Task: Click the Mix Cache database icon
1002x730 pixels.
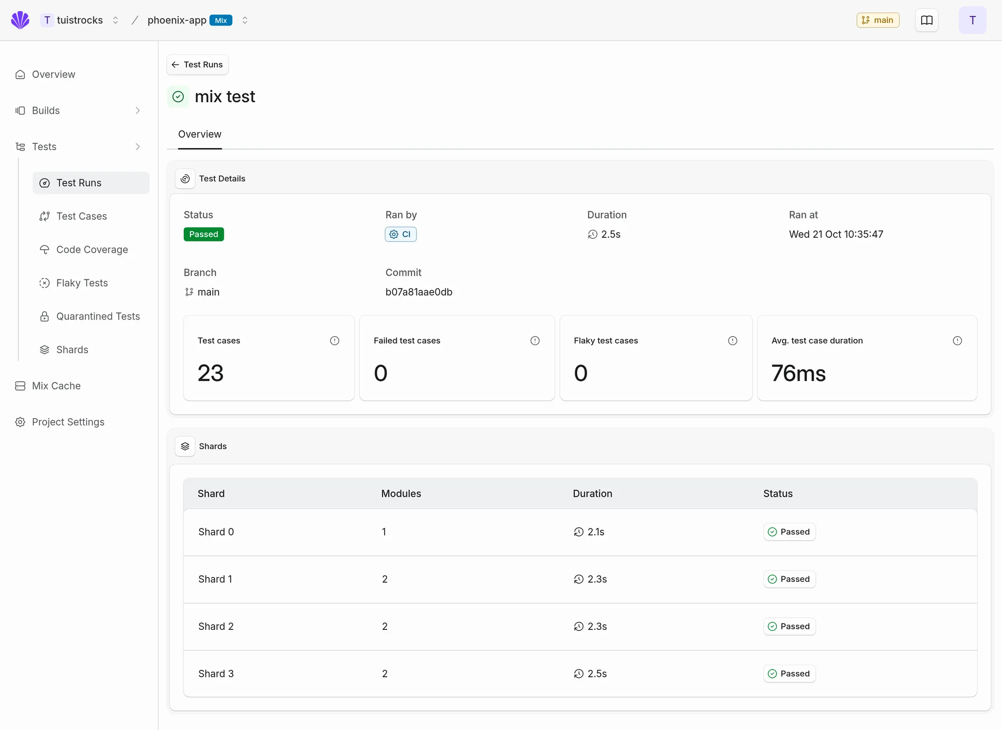Action: tap(20, 386)
